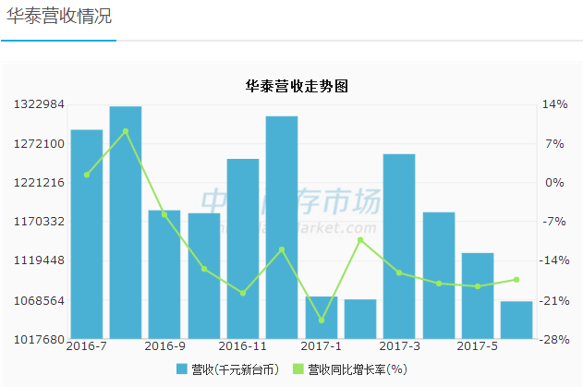Click the 14% right axis label
Viewport: 583px width, 387px height.
(x=554, y=104)
